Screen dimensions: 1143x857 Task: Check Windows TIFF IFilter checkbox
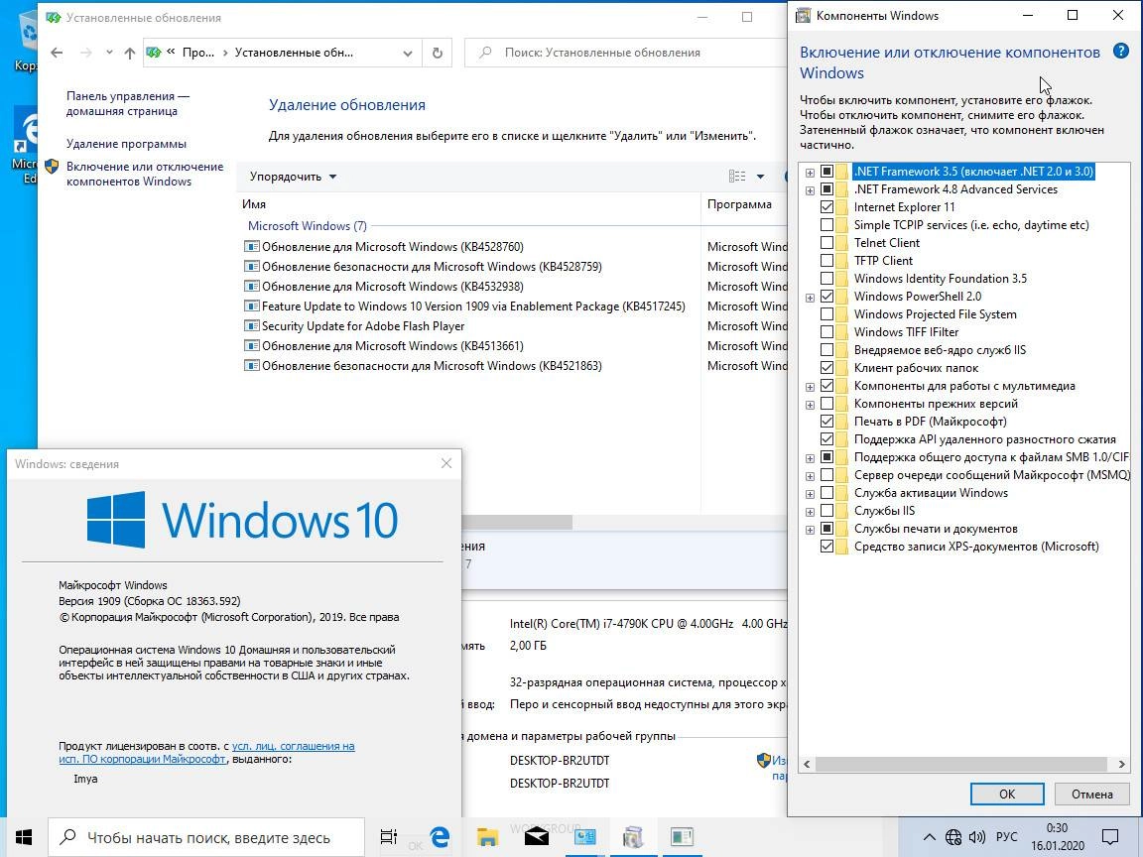(826, 331)
